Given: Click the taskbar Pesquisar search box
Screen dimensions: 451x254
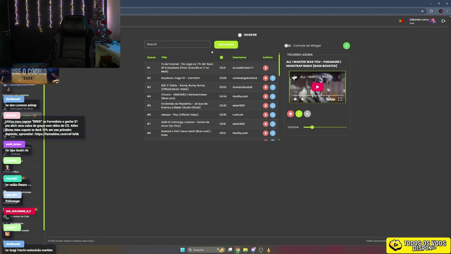Looking at the screenshot, I should click(x=206, y=250).
